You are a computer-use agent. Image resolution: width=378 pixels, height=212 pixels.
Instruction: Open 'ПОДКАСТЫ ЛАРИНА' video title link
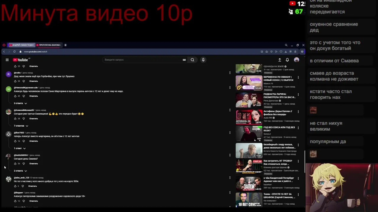(x=279, y=96)
